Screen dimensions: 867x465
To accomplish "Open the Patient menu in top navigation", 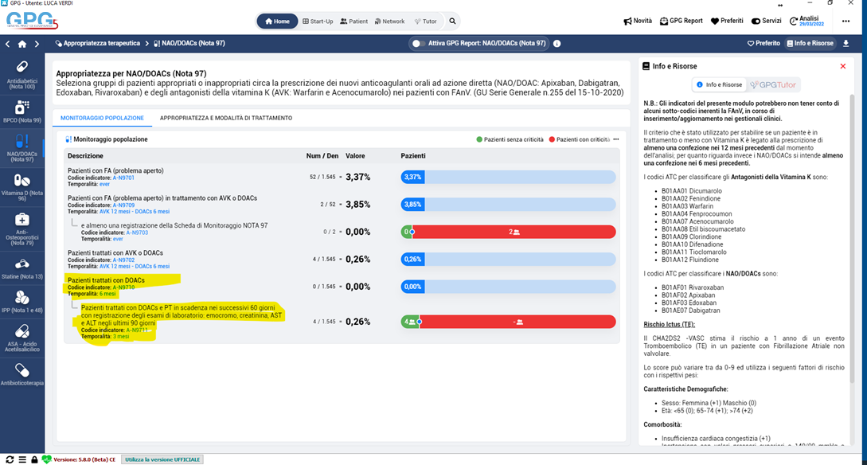I will pyautogui.click(x=353, y=21).
